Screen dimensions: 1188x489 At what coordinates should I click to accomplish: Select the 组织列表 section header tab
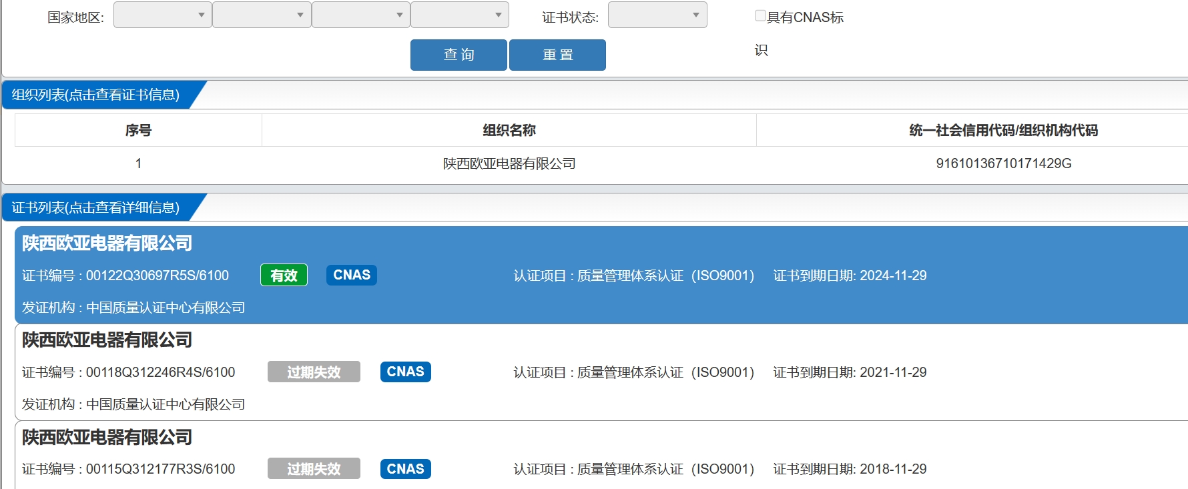pos(97,95)
